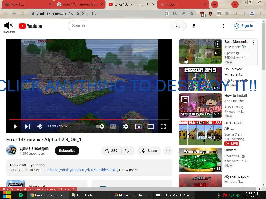
Task: Open more actions ellipsis under video
Action: (168, 151)
